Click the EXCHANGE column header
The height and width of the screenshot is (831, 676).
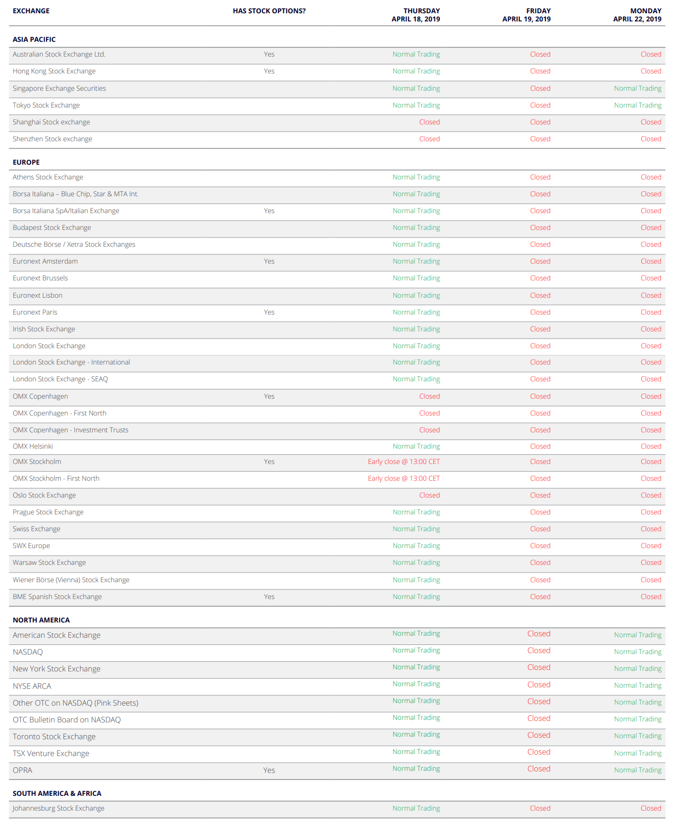(31, 11)
